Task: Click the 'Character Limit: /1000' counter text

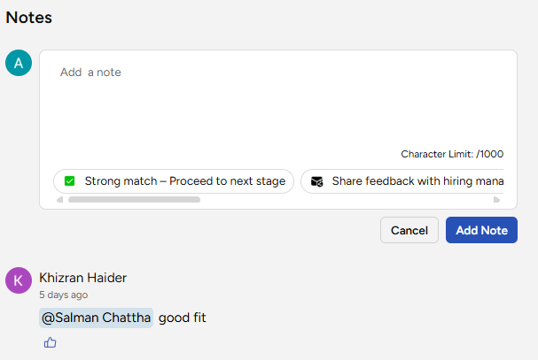Action: click(x=452, y=154)
